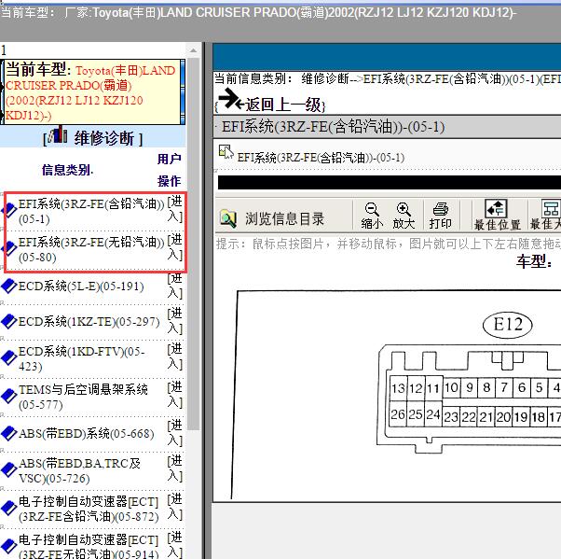Select TEMS与后空调悬架系统(05-577) entry text
The width and height of the screenshot is (561, 559).
[83, 397]
